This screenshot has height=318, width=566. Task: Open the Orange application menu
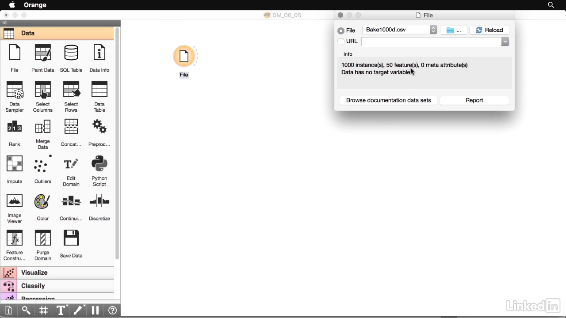[35, 5]
